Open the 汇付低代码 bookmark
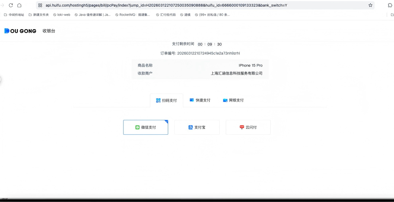394x202 pixels. point(166,15)
